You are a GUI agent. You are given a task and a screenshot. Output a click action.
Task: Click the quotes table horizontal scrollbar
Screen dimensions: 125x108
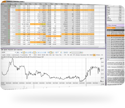[50, 47]
